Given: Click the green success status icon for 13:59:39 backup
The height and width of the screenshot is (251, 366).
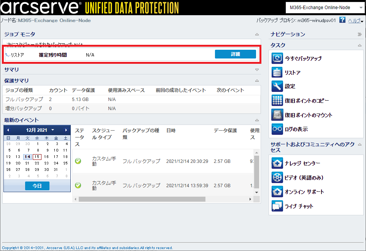Looking at the screenshot, I should click(x=78, y=185).
